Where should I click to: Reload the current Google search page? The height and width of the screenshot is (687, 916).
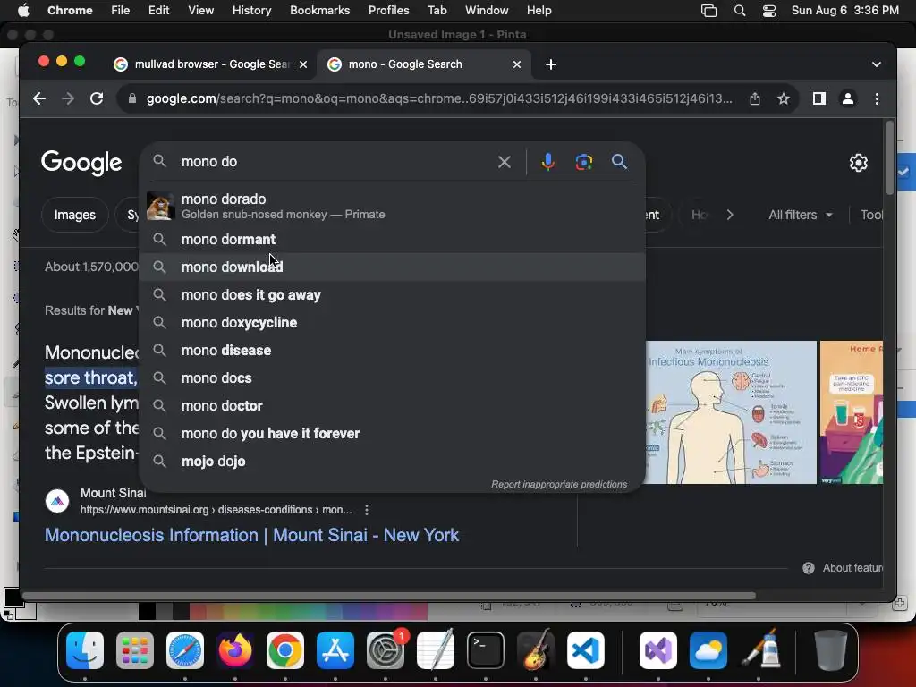[x=97, y=98]
